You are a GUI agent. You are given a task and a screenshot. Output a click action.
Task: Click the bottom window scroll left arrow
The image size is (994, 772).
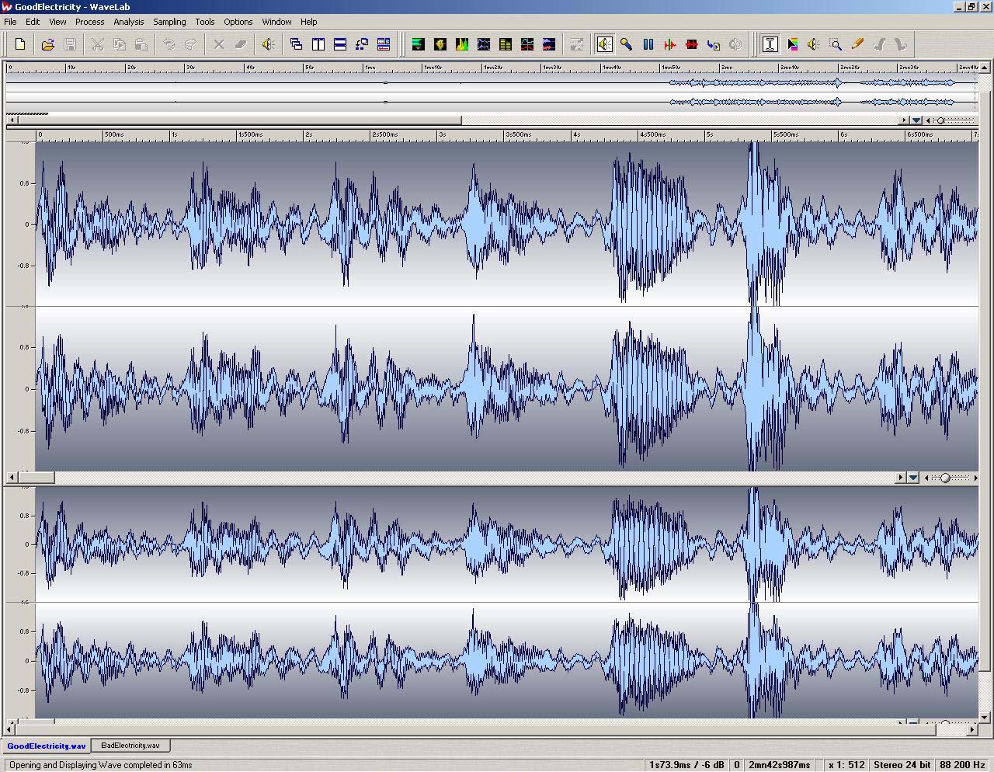(10, 729)
